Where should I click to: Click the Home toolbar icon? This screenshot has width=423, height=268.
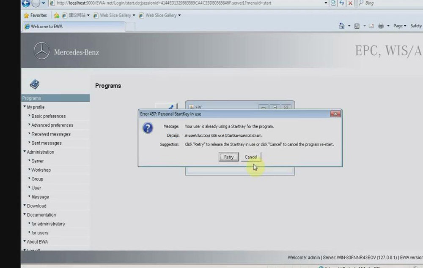[x=342, y=26]
